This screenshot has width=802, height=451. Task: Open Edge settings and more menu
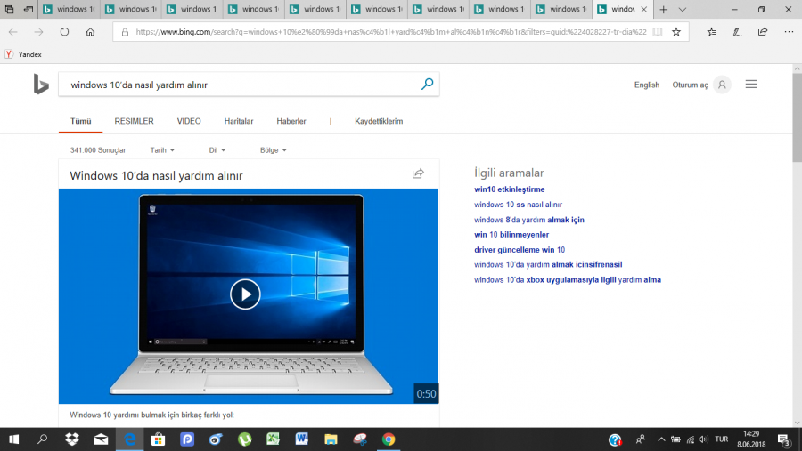789,32
